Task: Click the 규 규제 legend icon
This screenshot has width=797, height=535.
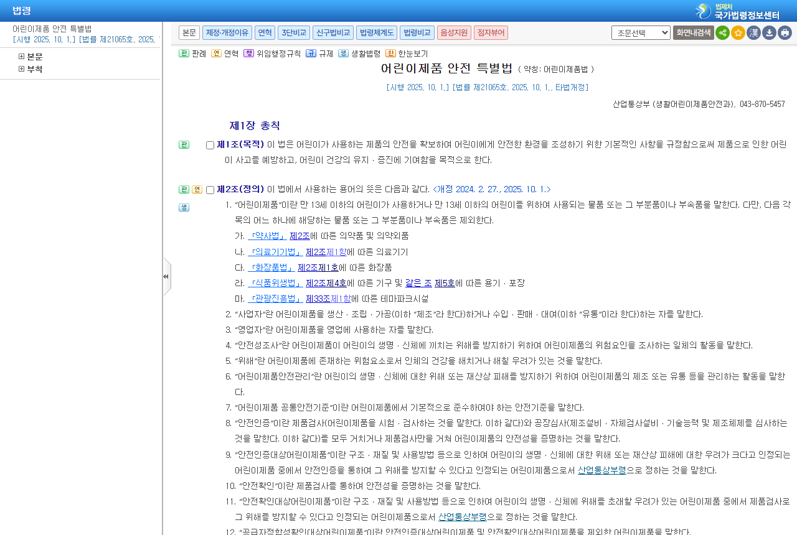Action: pyautogui.click(x=311, y=53)
